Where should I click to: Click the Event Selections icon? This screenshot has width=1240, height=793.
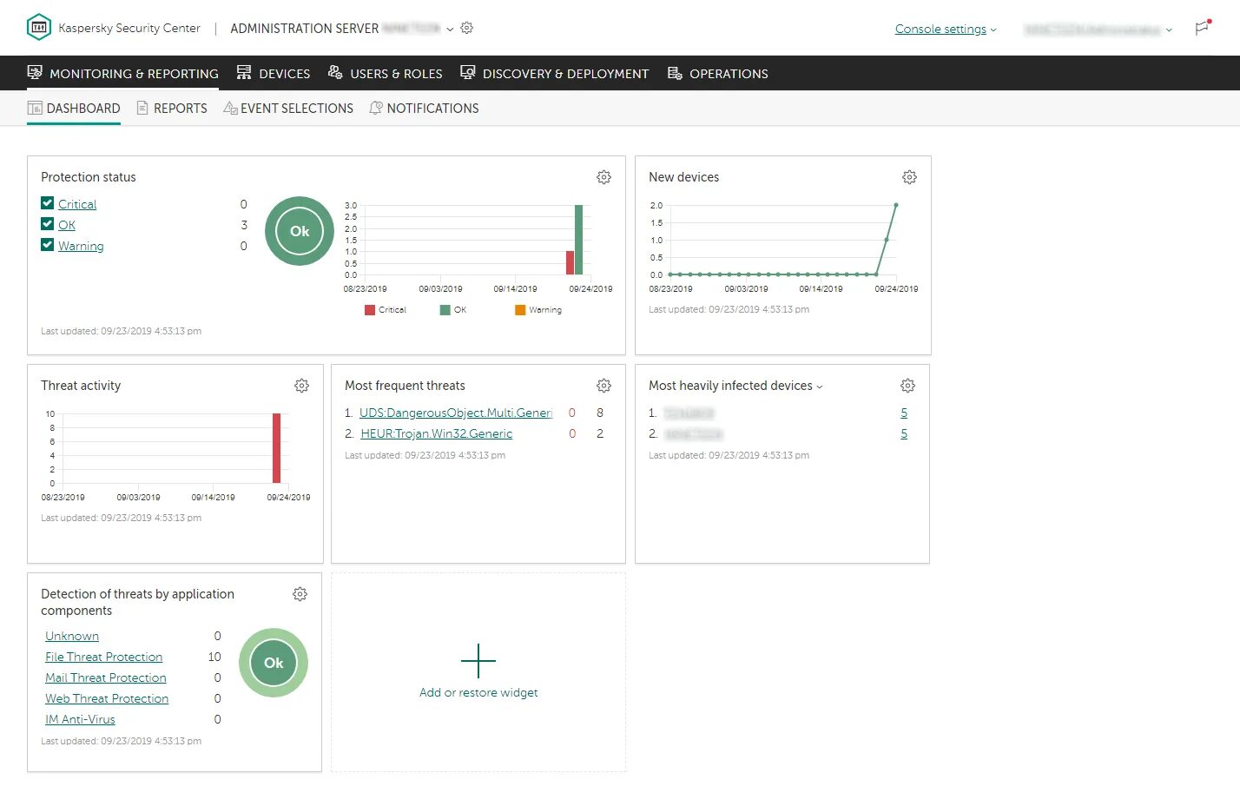[x=230, y=108]
